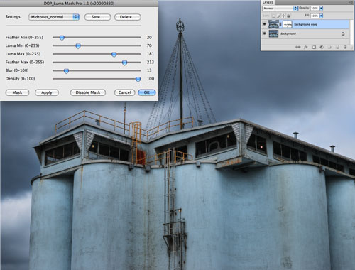Image resolution: width=355 pixels, height=270 pixels.
Task: Click the Luma Min slider handle
Action: 78,46
